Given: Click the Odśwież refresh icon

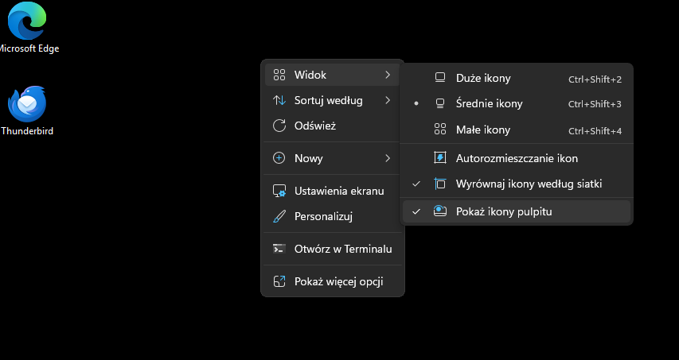Looking at the screenshot, I should pos(279,126).
